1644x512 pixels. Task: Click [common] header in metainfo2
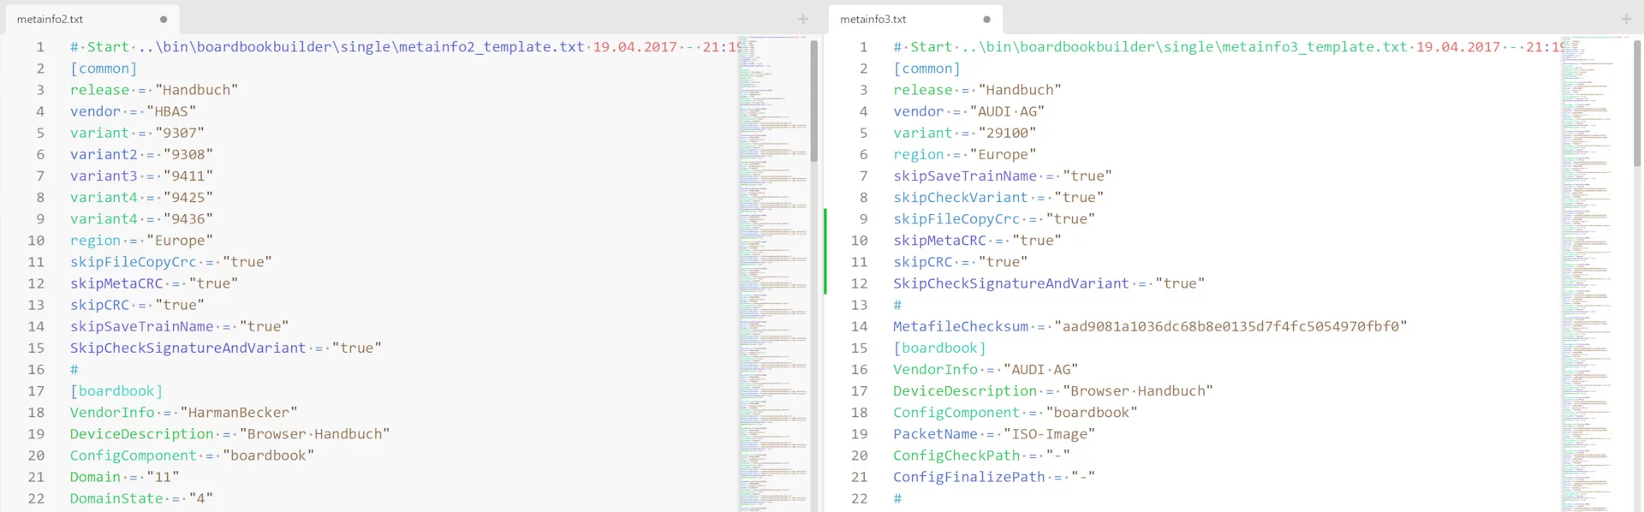pos(104,68)
